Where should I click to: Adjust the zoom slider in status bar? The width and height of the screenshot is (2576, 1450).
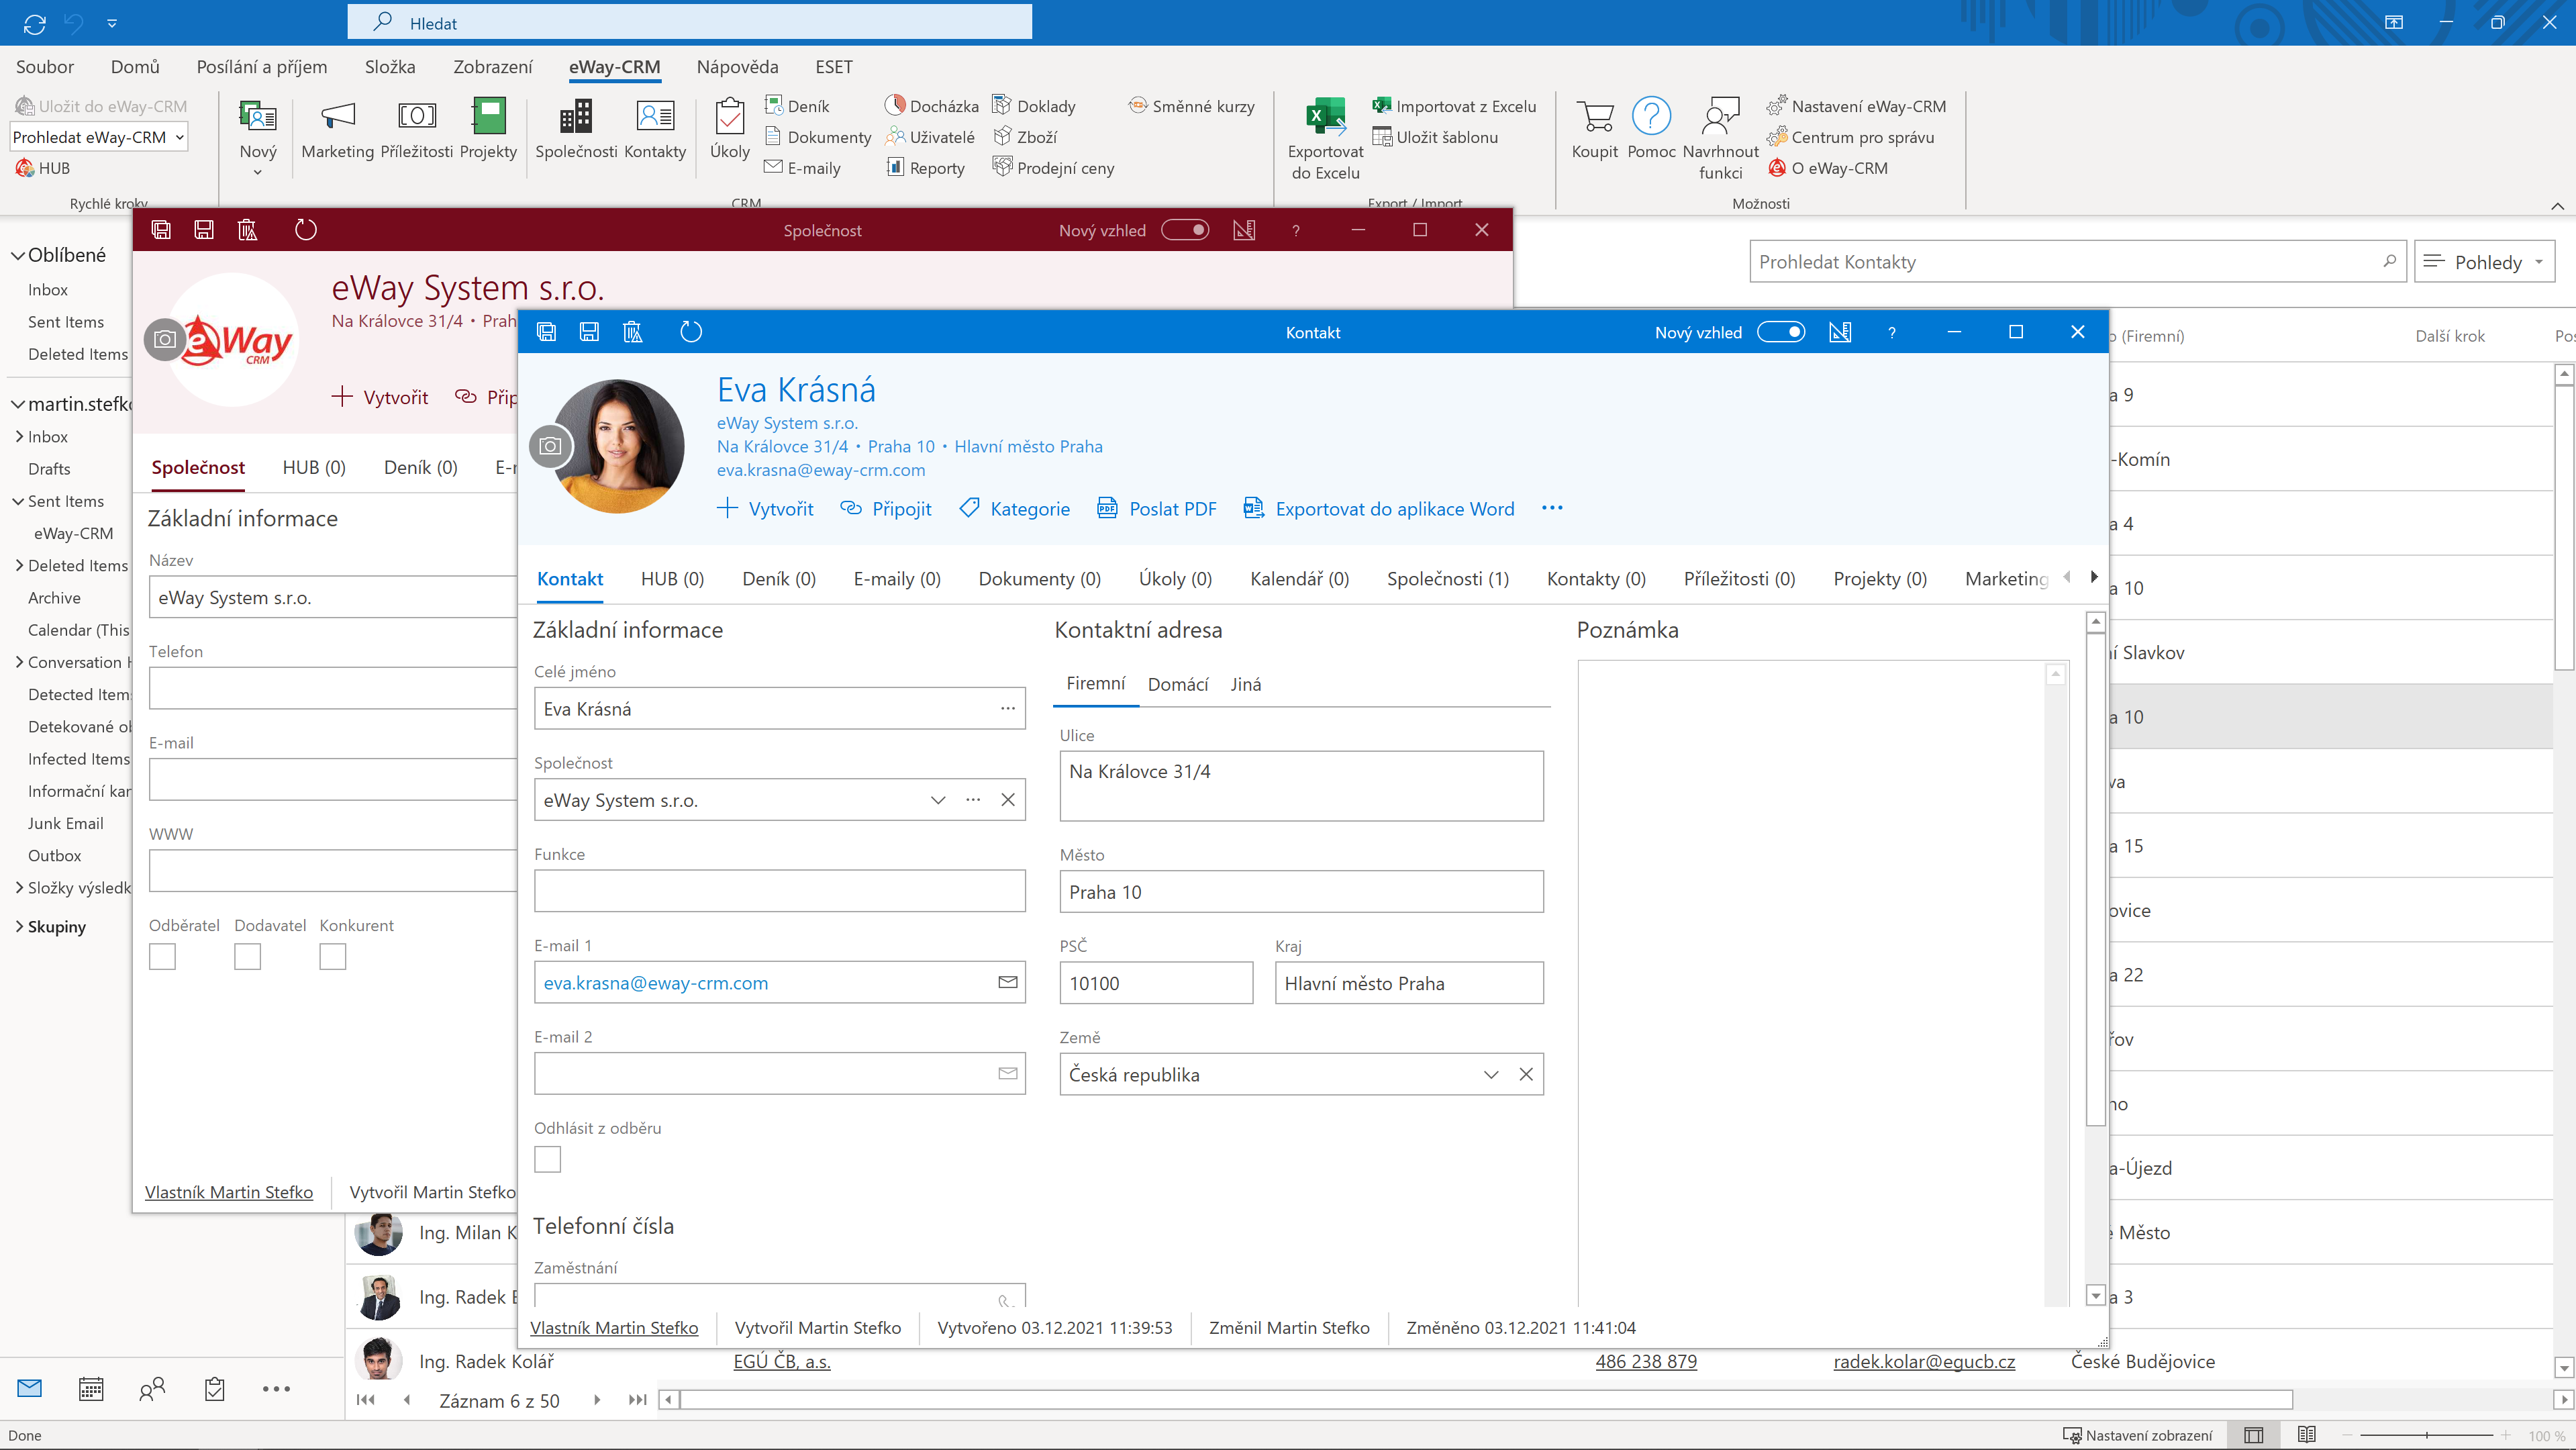click(x=2426, y=1435)
